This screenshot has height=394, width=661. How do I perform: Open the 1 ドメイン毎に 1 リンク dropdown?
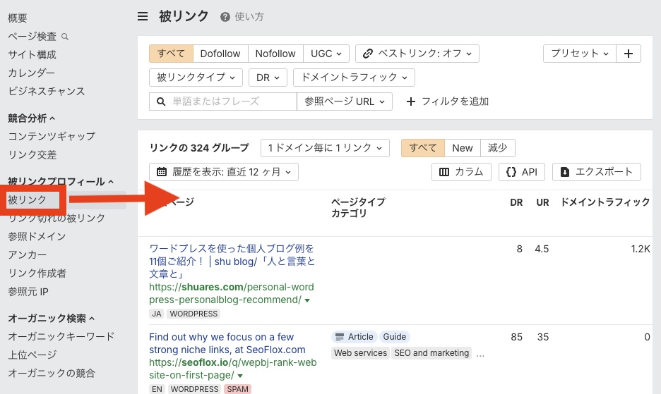pyautogui.click(x=325, y=148)
